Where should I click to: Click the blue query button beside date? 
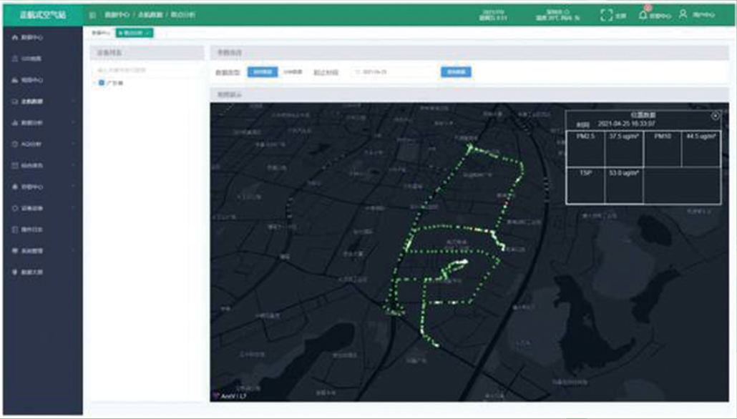coord(456,72)
